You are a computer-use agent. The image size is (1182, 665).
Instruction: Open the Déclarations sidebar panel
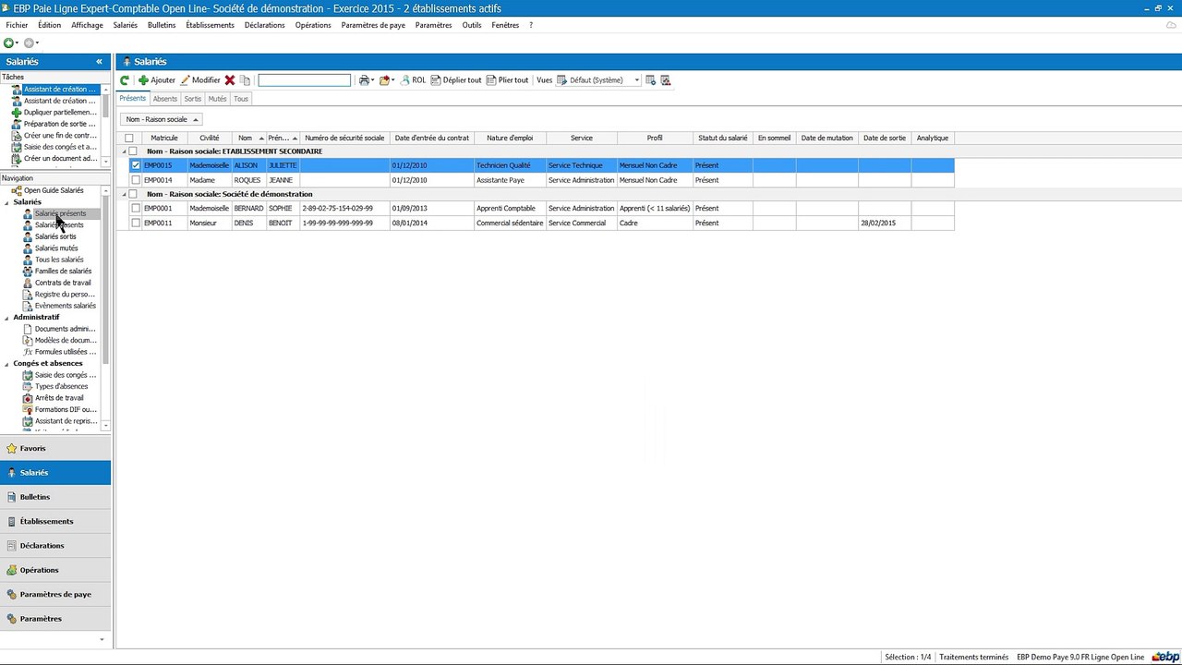55,546
